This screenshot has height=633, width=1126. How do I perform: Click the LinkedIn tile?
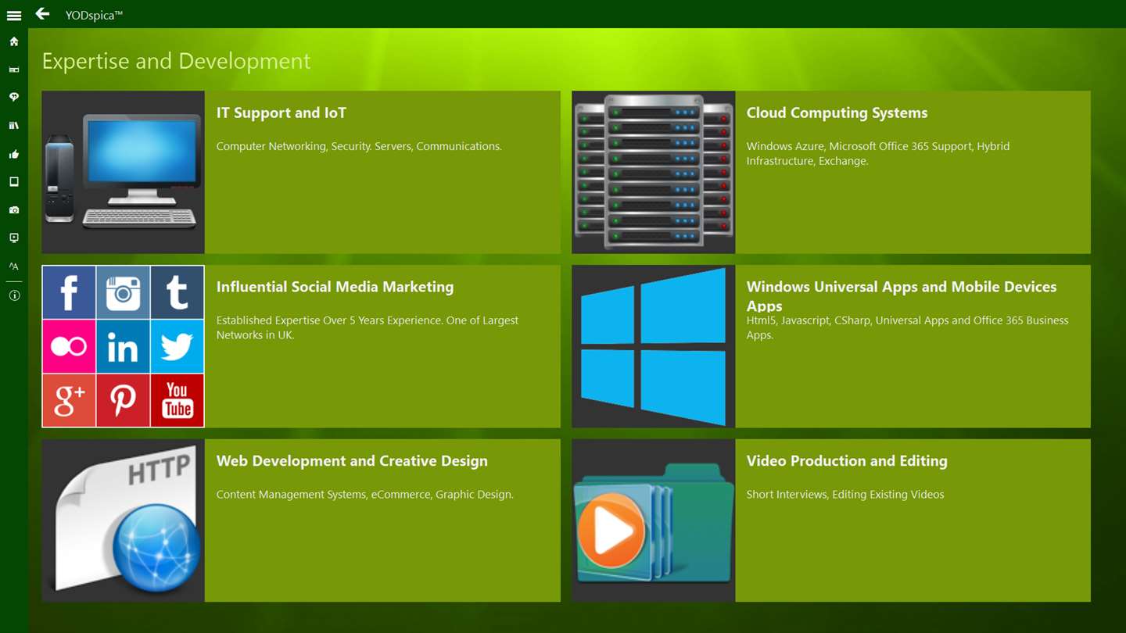[123, 346]
